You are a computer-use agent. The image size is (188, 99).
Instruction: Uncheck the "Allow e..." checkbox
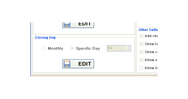pyautogui.click(x=141, y=60)
